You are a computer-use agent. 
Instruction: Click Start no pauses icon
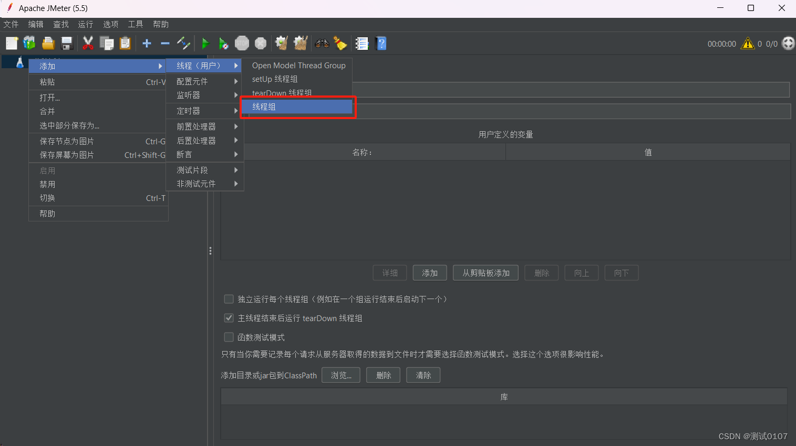coord(223,44)
